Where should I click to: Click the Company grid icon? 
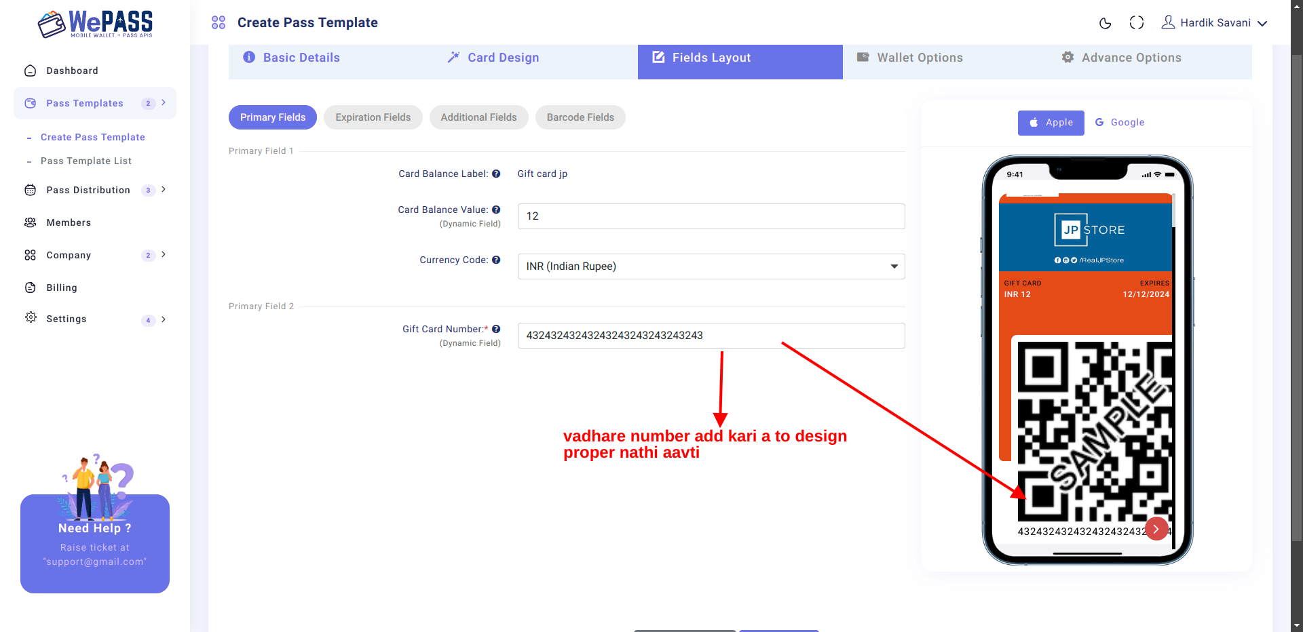click(x=30, y=255)
